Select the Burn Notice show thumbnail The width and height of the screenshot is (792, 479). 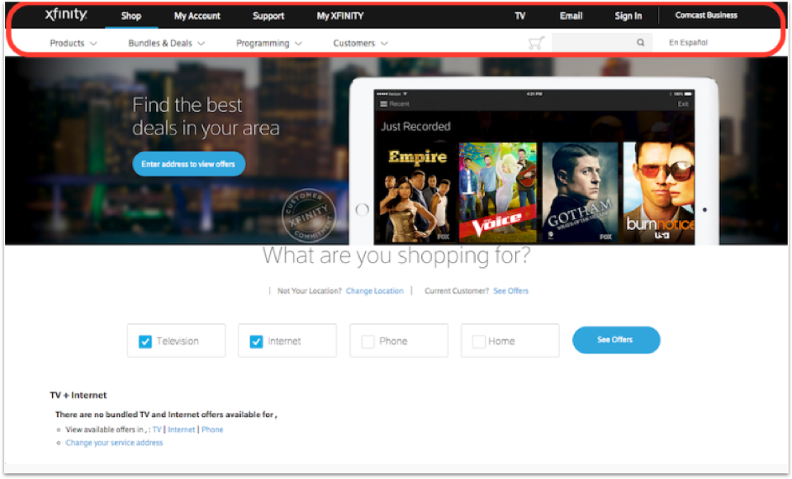point(659,192)
